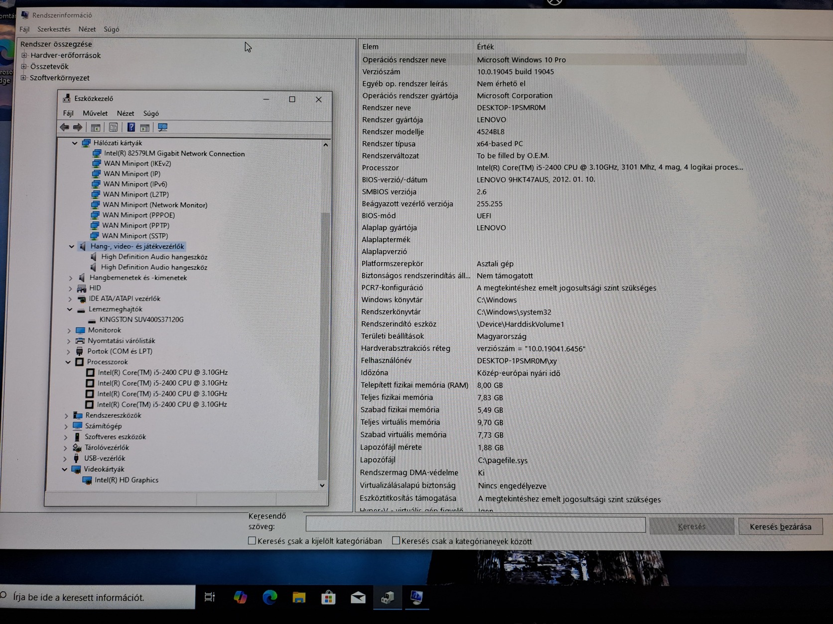
Task: Switch to System Information taskbar icon
Action: (x=416, y=597)
